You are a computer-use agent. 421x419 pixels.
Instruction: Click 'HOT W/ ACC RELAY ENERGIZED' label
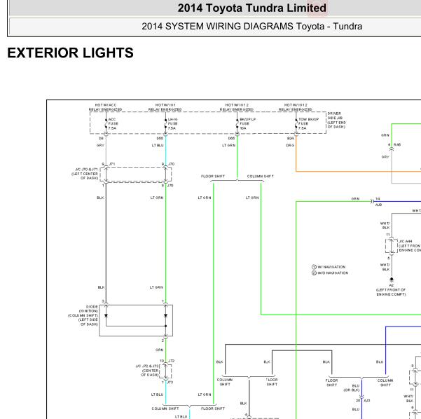pos(105,107)
